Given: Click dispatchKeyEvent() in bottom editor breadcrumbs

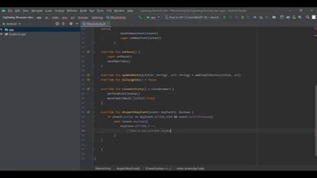Looking at the screenshot, I should click(x=128, y=168).
